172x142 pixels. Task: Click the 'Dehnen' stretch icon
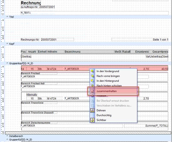pyautogui.click(x=93, y=110)
